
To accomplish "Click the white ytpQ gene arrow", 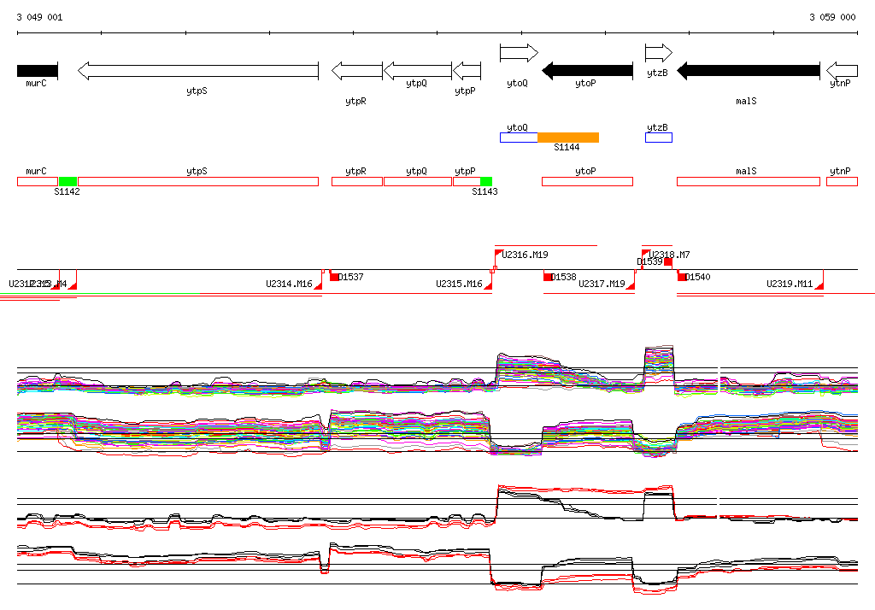I will [418, 71].
